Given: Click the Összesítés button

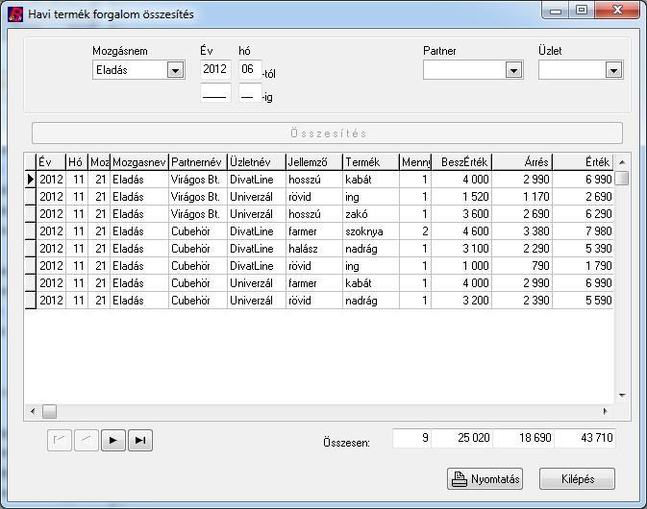Looking at the screenshot, I should click(x=327, y=133).
